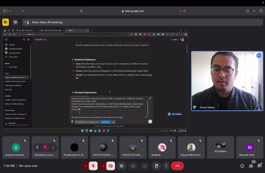Click the present screen button
This screenshot has height=173, width=265.
tap(145, 166)
